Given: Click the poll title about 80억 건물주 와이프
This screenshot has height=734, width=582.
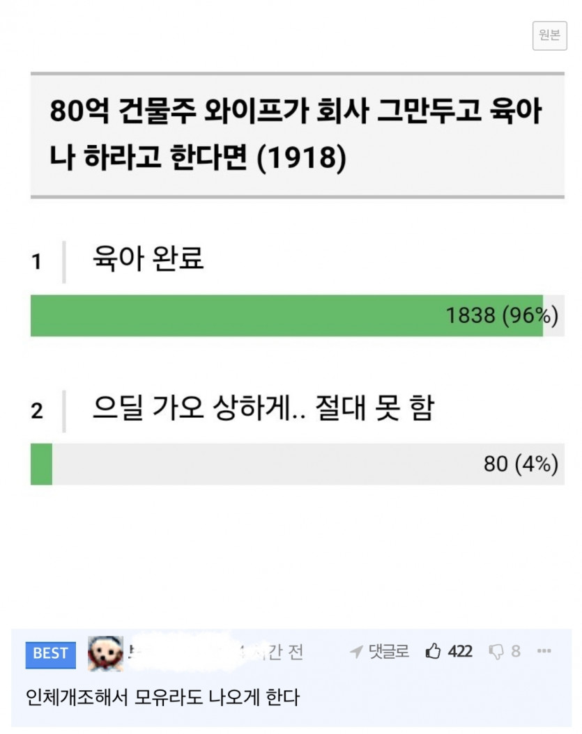Looking at the screenshot, I should (x=296, y=135).
